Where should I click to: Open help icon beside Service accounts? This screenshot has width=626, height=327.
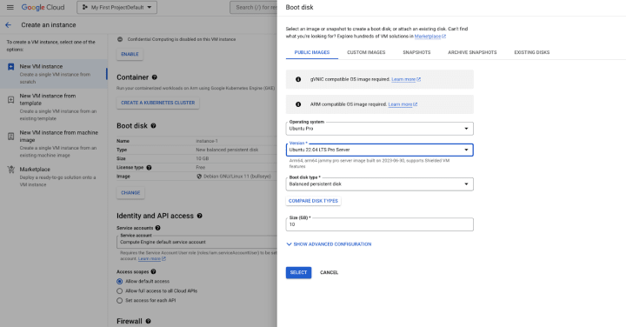[x=157, y=228]
